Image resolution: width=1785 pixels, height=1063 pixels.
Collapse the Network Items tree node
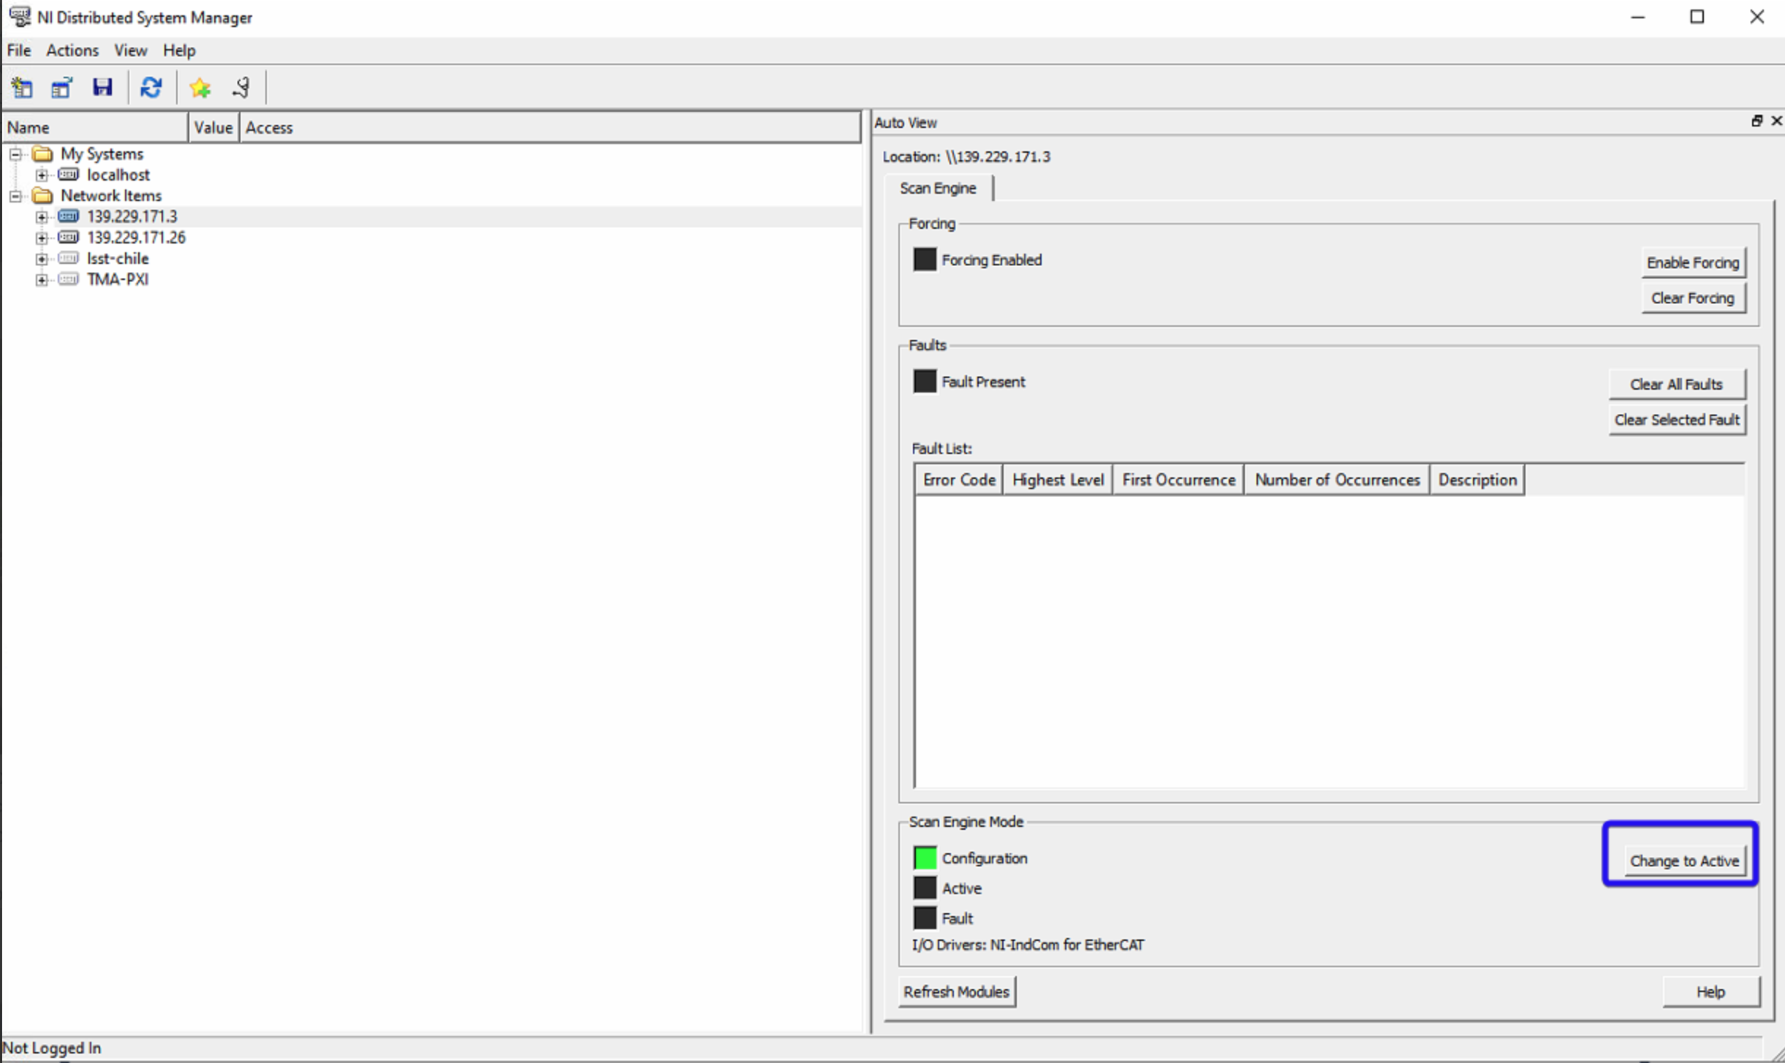(15, 196)
